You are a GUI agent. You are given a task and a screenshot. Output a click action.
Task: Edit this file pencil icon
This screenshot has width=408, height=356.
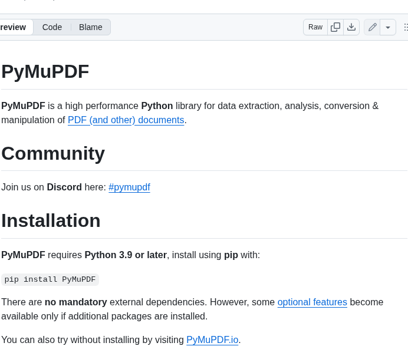[372, 27]
